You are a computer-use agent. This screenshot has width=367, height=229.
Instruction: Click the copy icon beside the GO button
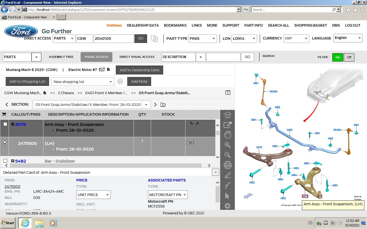coord(154,39)
